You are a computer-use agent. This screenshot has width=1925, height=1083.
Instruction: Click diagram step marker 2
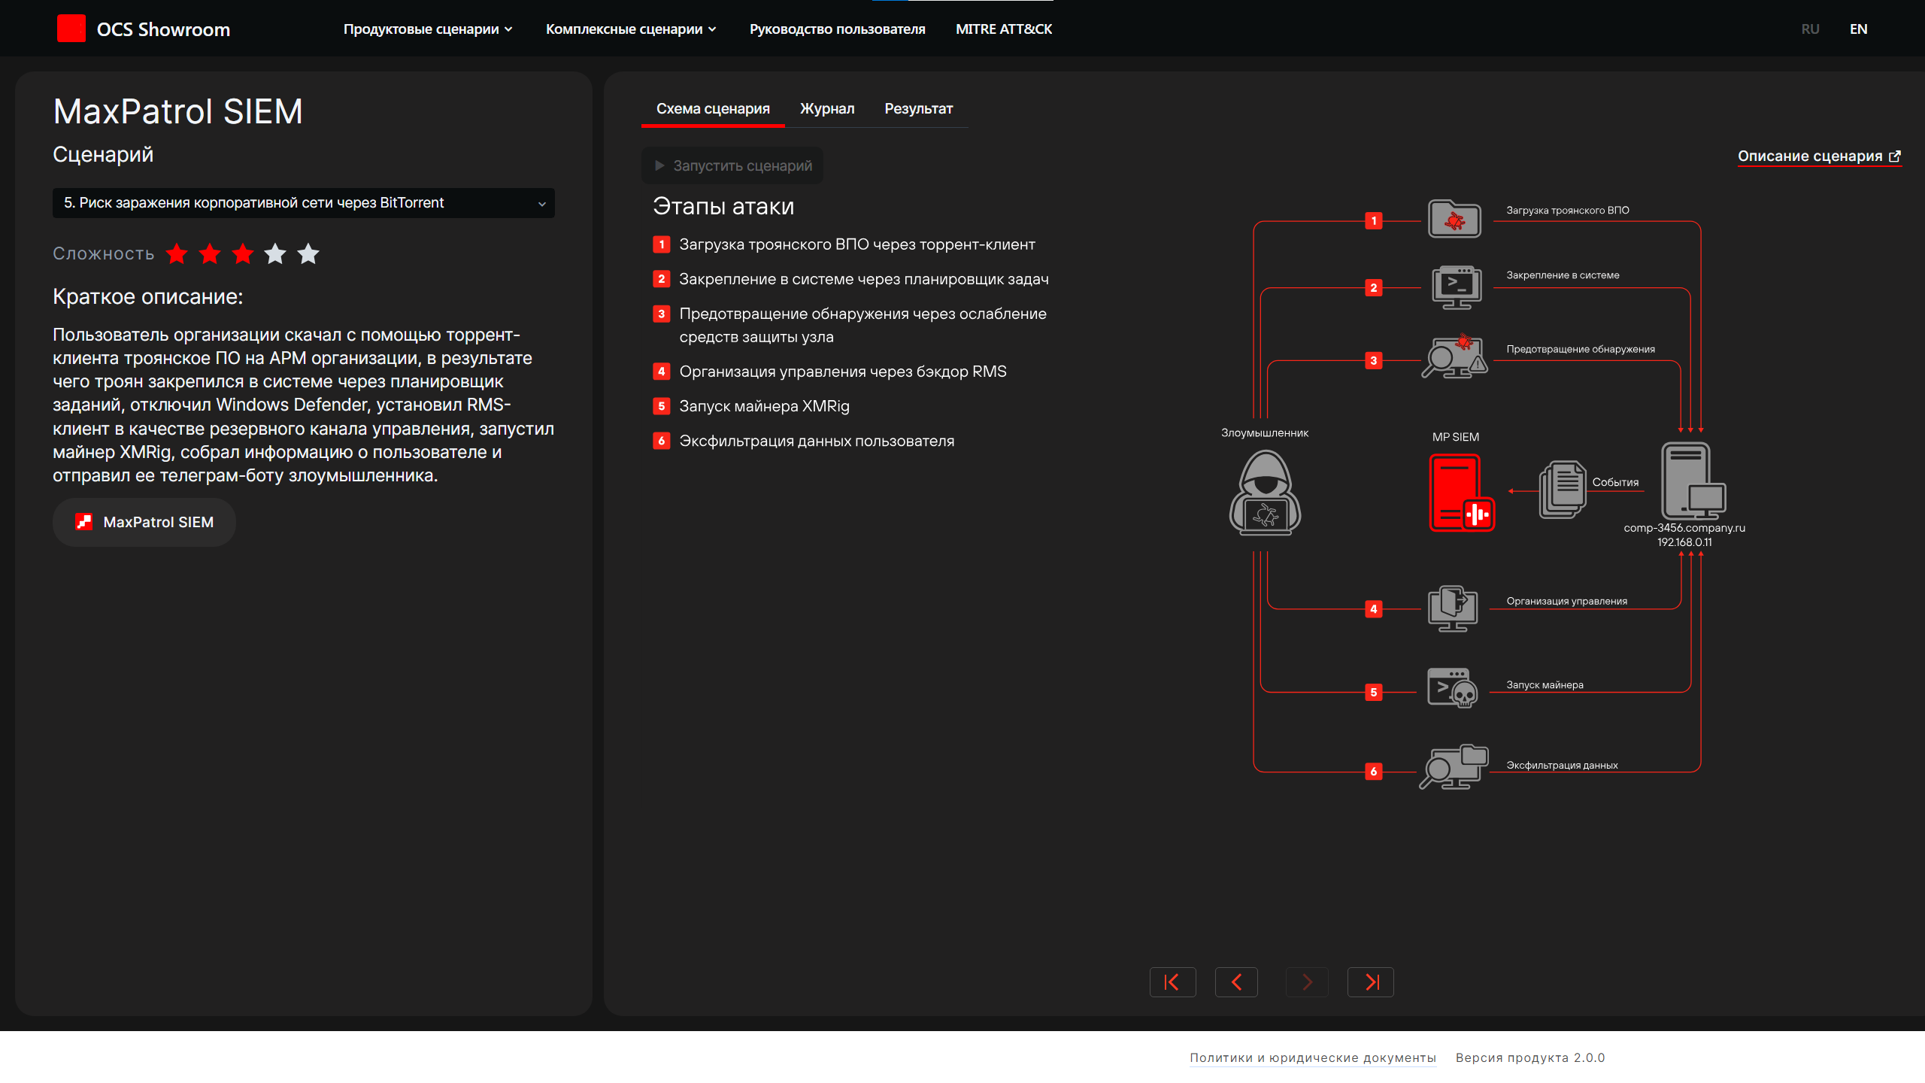tap(1374, 288)
